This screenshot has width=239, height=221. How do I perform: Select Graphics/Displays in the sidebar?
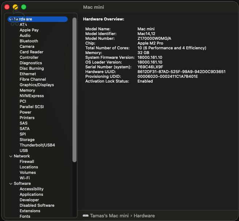[x=37, y=85]
